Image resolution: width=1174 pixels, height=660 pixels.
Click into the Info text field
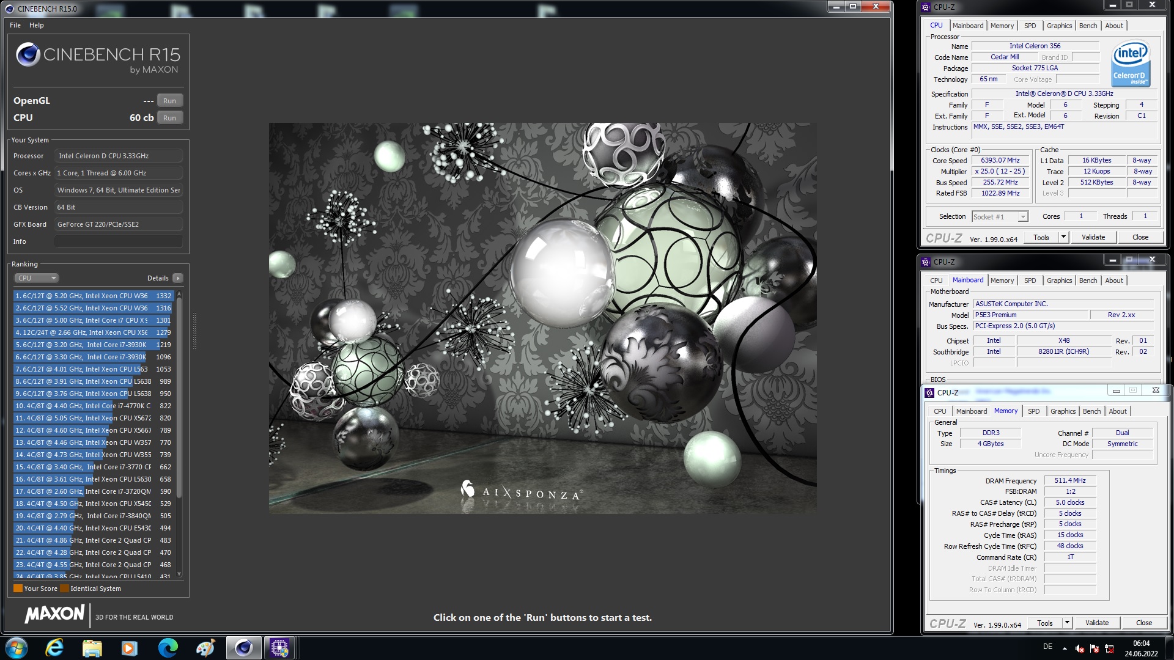click(x=119, y=241)
